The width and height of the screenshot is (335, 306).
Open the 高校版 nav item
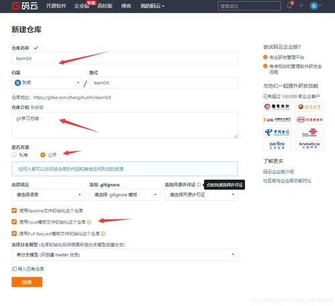tap(105, 6)
